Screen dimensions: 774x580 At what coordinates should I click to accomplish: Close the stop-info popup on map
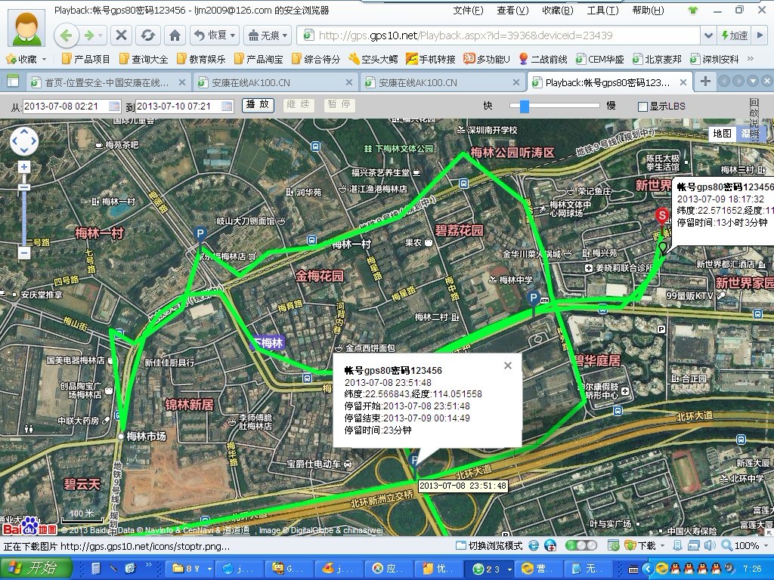(508, 366)
